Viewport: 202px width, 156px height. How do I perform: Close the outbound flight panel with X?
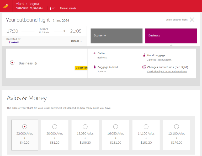pos(192,20)
